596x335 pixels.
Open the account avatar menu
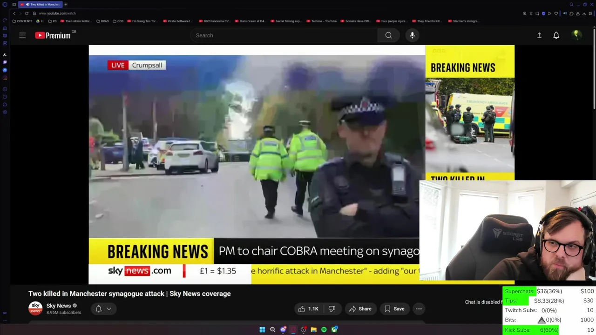pyautogui.click(x=576, y=35)
